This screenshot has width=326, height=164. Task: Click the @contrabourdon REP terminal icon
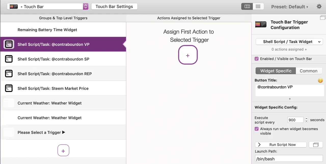pos(9,74)
